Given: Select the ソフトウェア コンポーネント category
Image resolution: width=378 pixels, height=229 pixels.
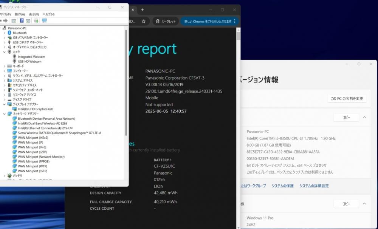Looking at the screenshot, I should [28, 90].
